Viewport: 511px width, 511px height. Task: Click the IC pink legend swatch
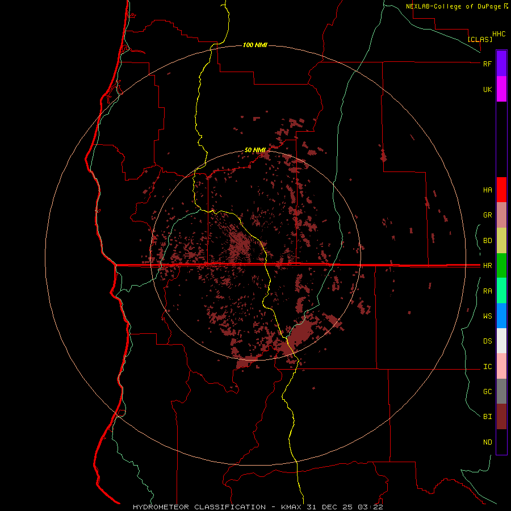[x=501, y=366]
